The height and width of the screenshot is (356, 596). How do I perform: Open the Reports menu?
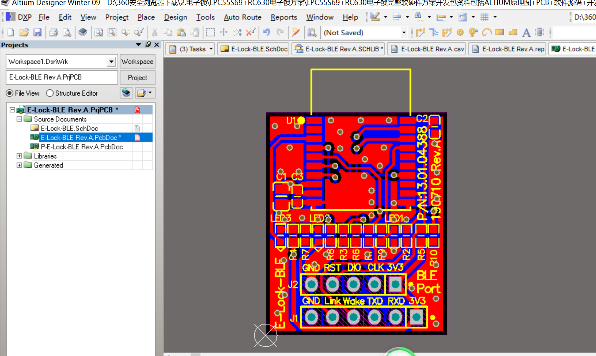(x=284, y=17)
